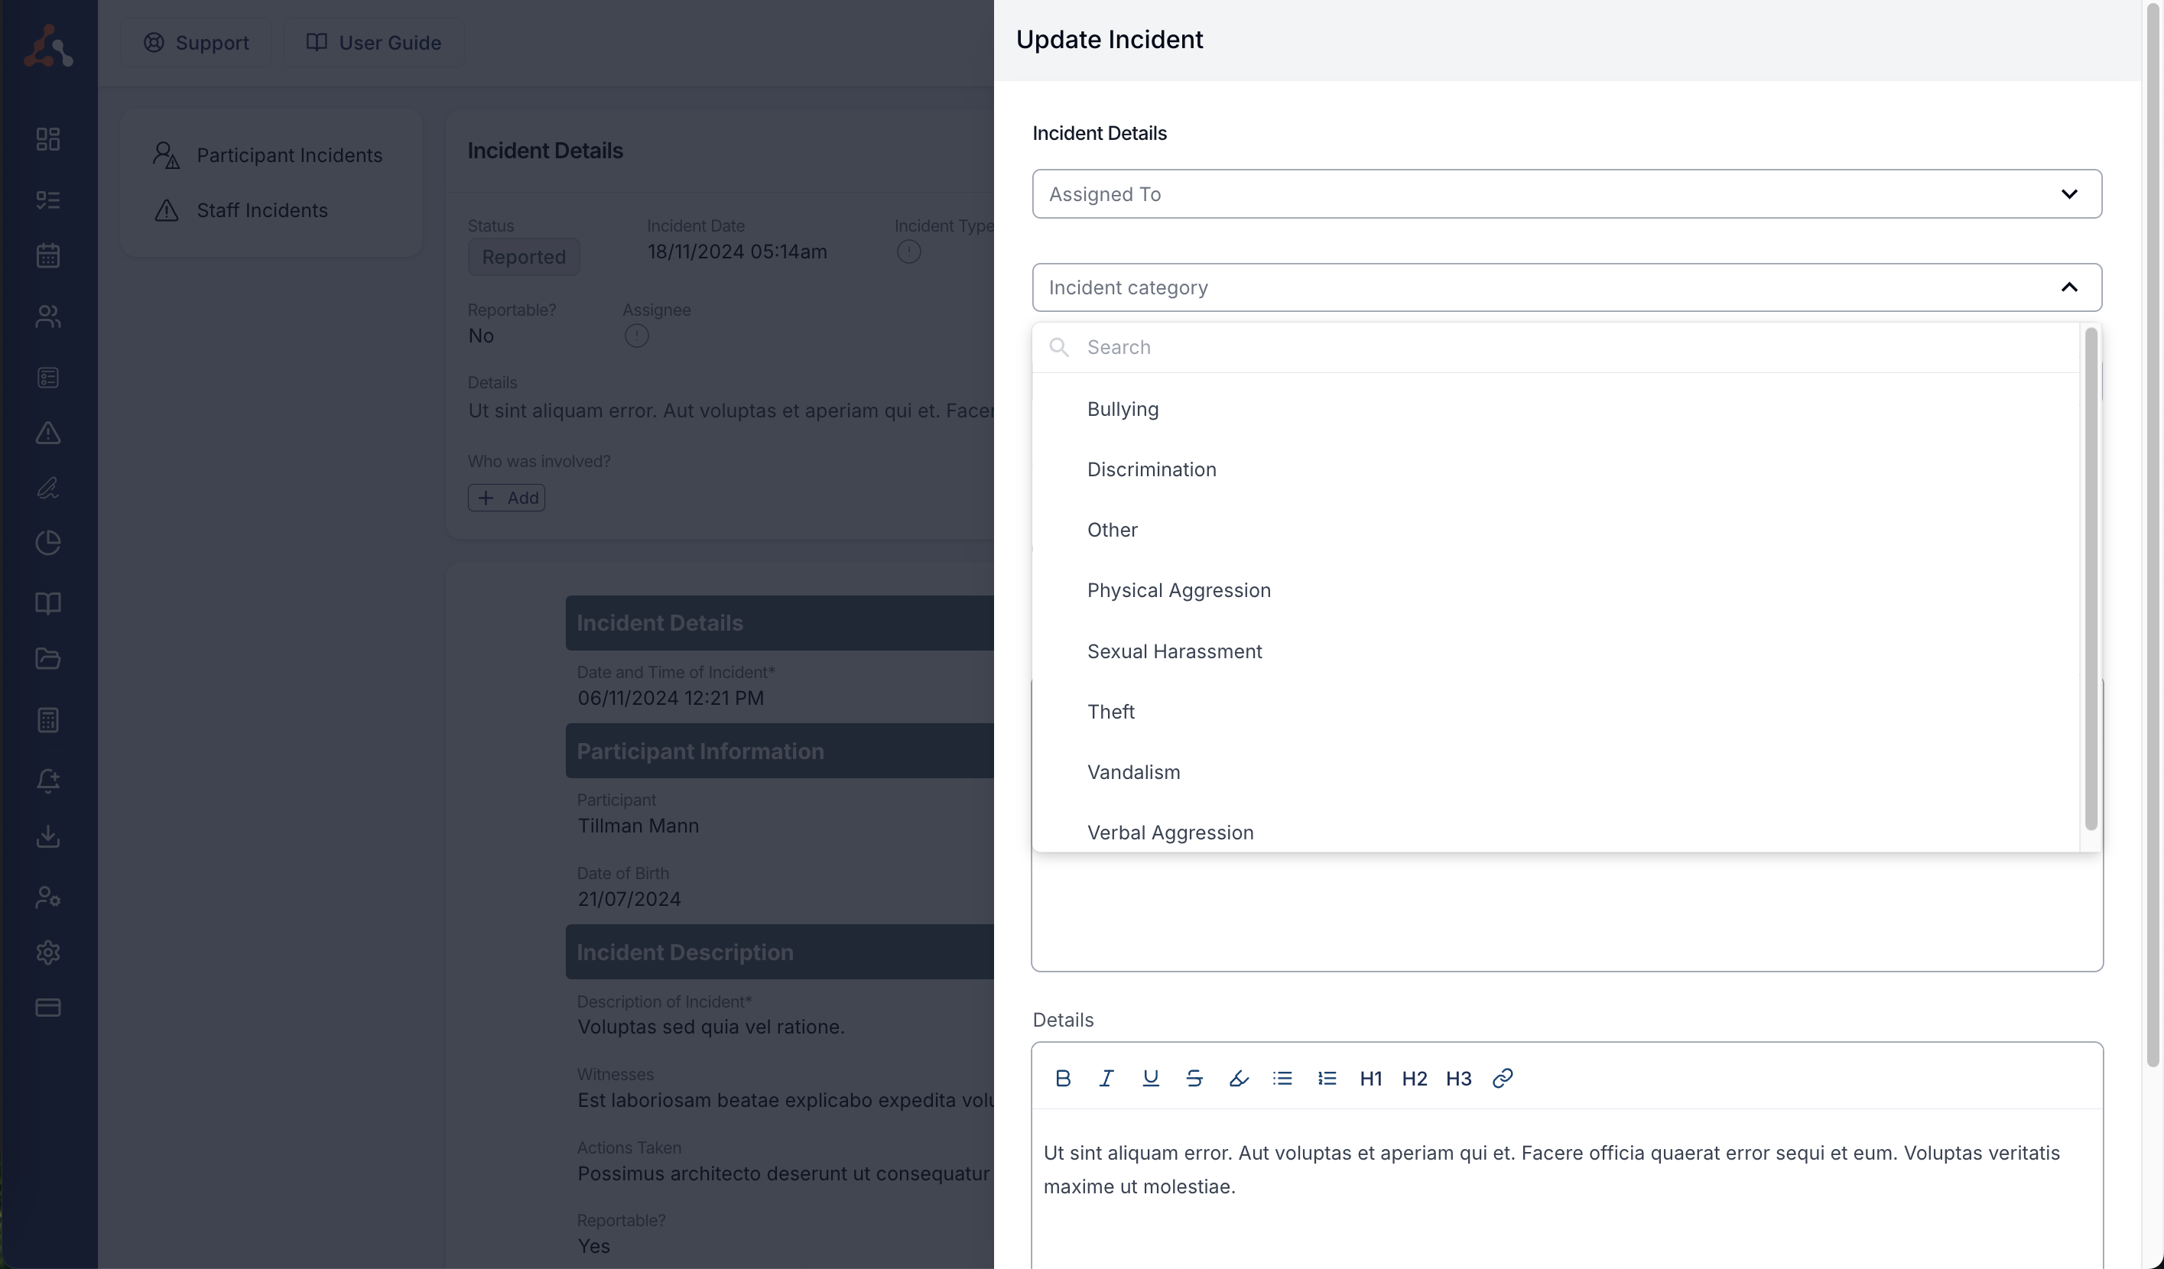2164x1269 pixels.
Task: Click the Incident Type info icon
Action: 908,252
